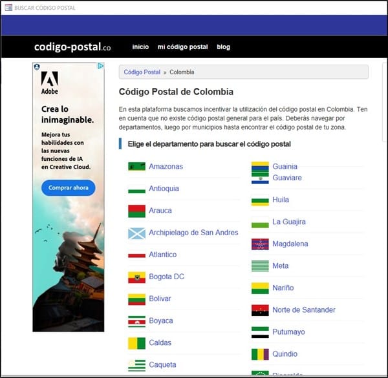Click the Adobe logo in the advertisement

coord(50,83)
